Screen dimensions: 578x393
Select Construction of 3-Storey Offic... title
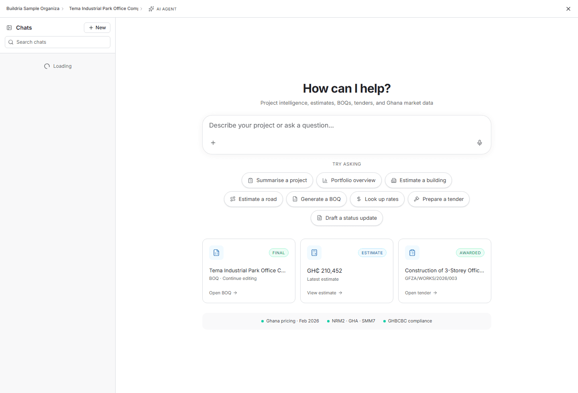point(444,271)
